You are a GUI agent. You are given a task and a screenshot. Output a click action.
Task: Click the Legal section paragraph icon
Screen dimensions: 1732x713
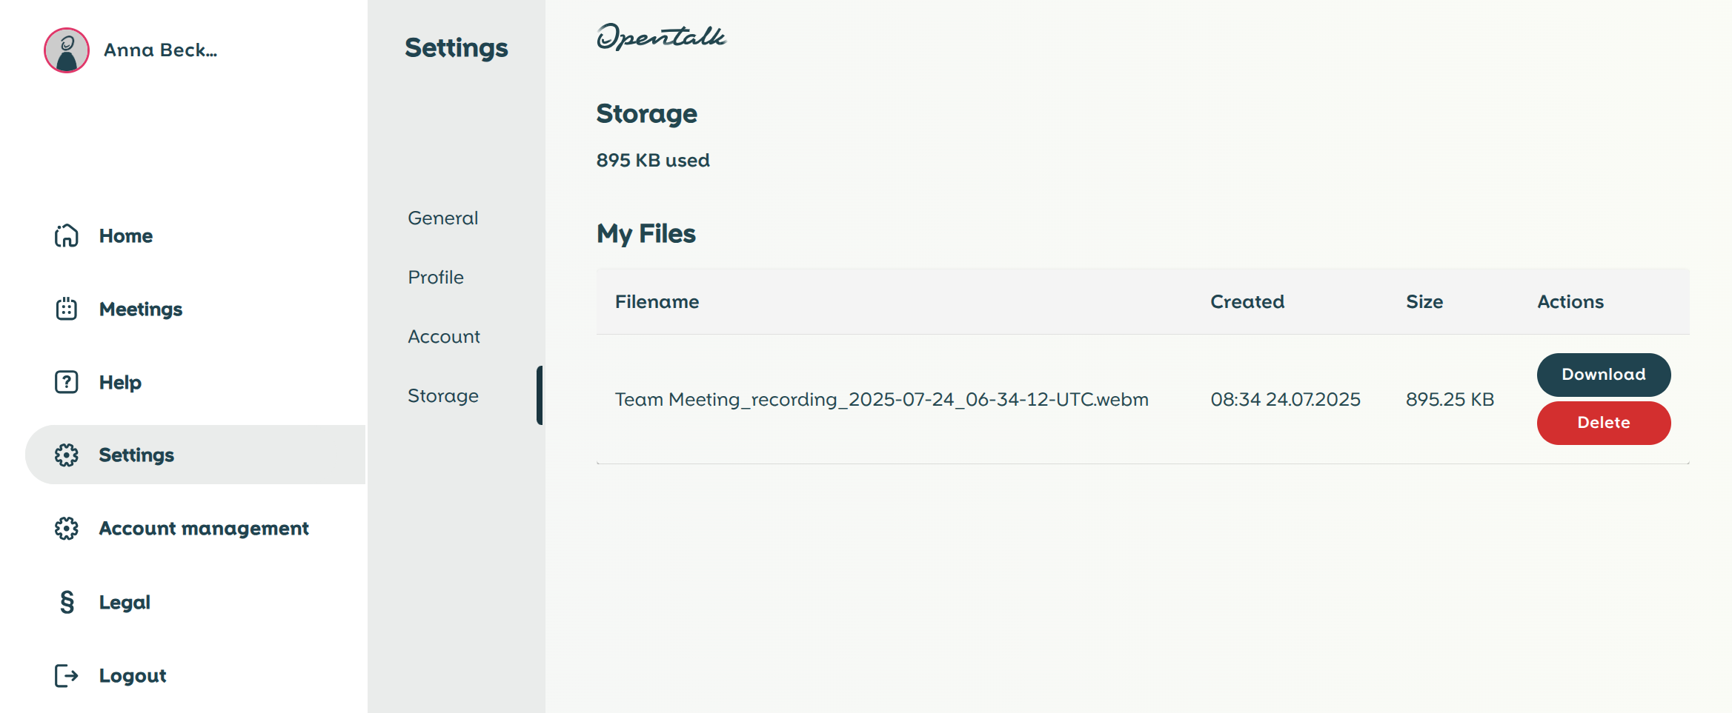pos(66,601)
